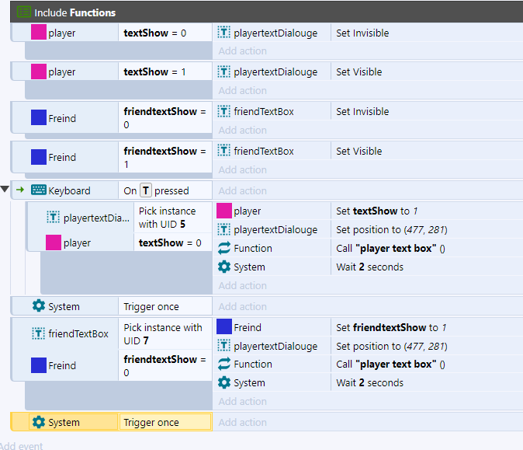Click the System gear icon next to Wait 2 seconds in Keyboard event
Image resolution: width=523 pixels, height=450 pixels.
(x=224, y=267)
